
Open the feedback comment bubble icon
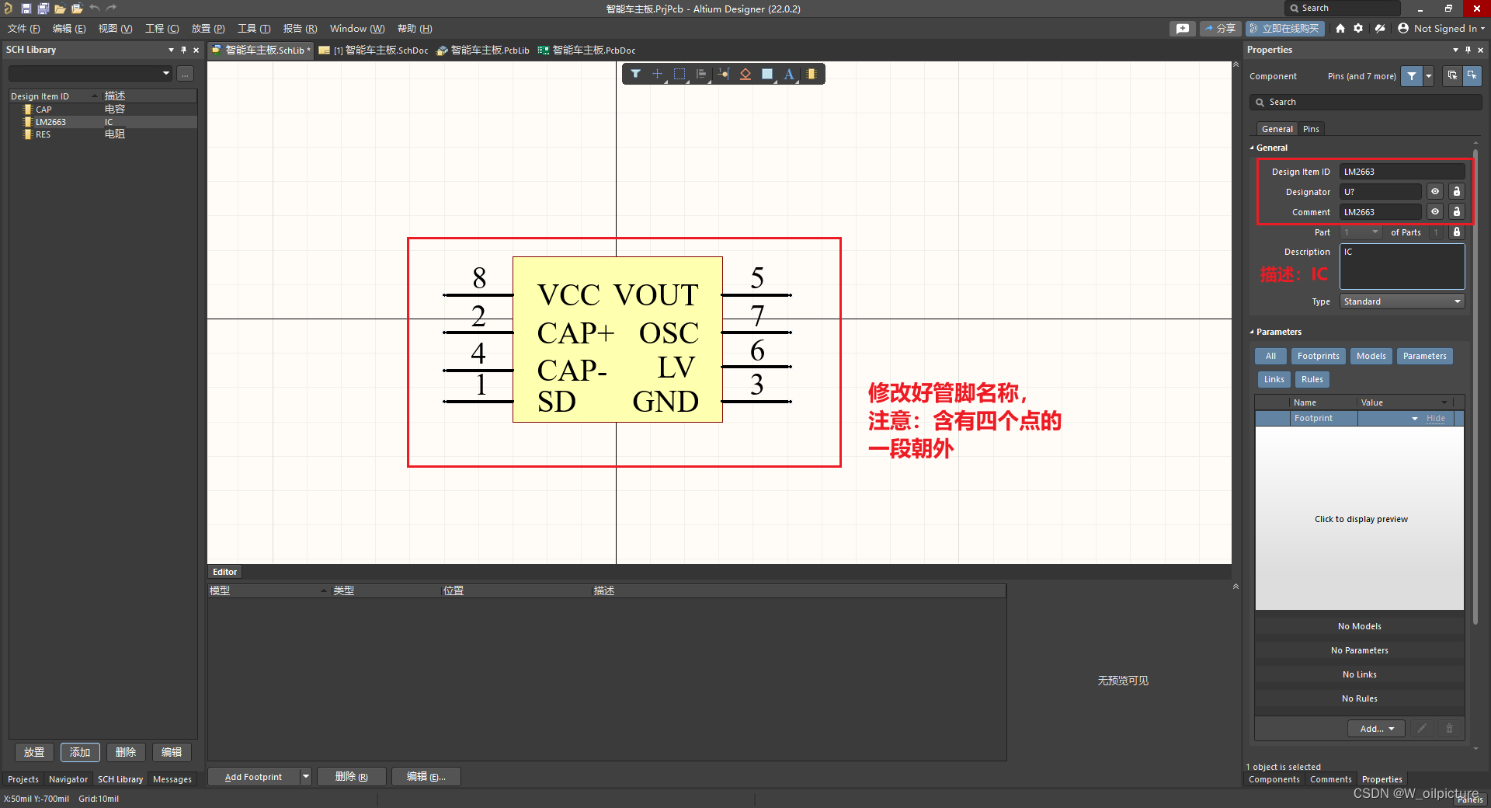click(x=1182, y=29)
